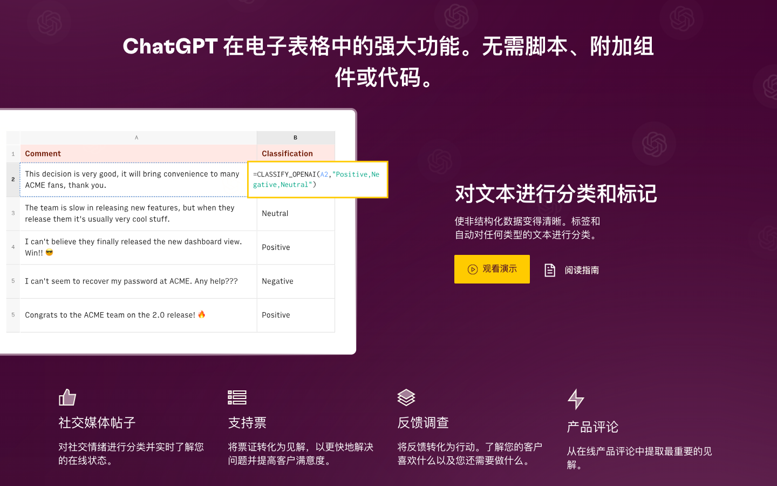Screen dimensions: 777x486
Task: Select row number 4 header
Action: click(13, 247)
